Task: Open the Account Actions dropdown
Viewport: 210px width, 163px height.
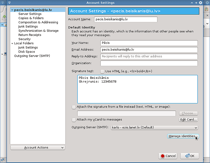Action: (38, 148)
